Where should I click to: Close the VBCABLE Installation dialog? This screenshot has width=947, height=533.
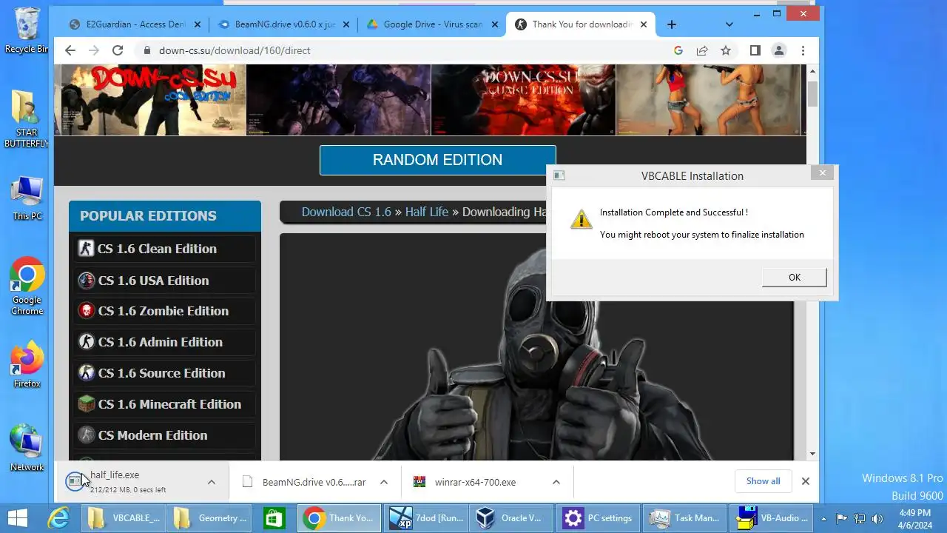coord(822,174)
